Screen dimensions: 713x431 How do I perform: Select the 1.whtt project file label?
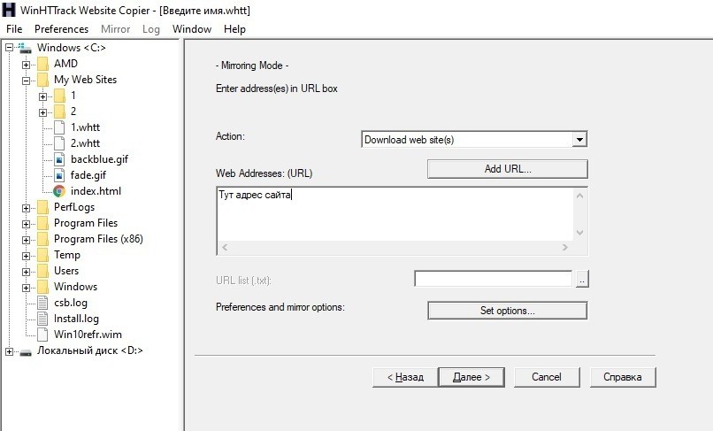(86, 127)
